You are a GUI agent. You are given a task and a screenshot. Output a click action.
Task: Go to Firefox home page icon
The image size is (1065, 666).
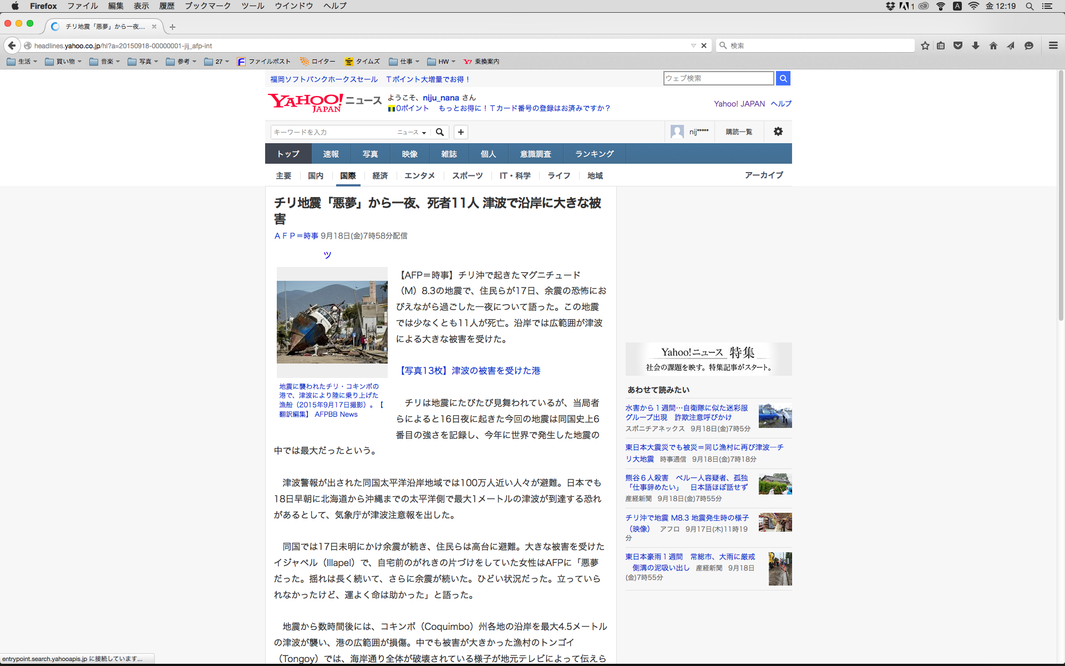coord(993,46)
